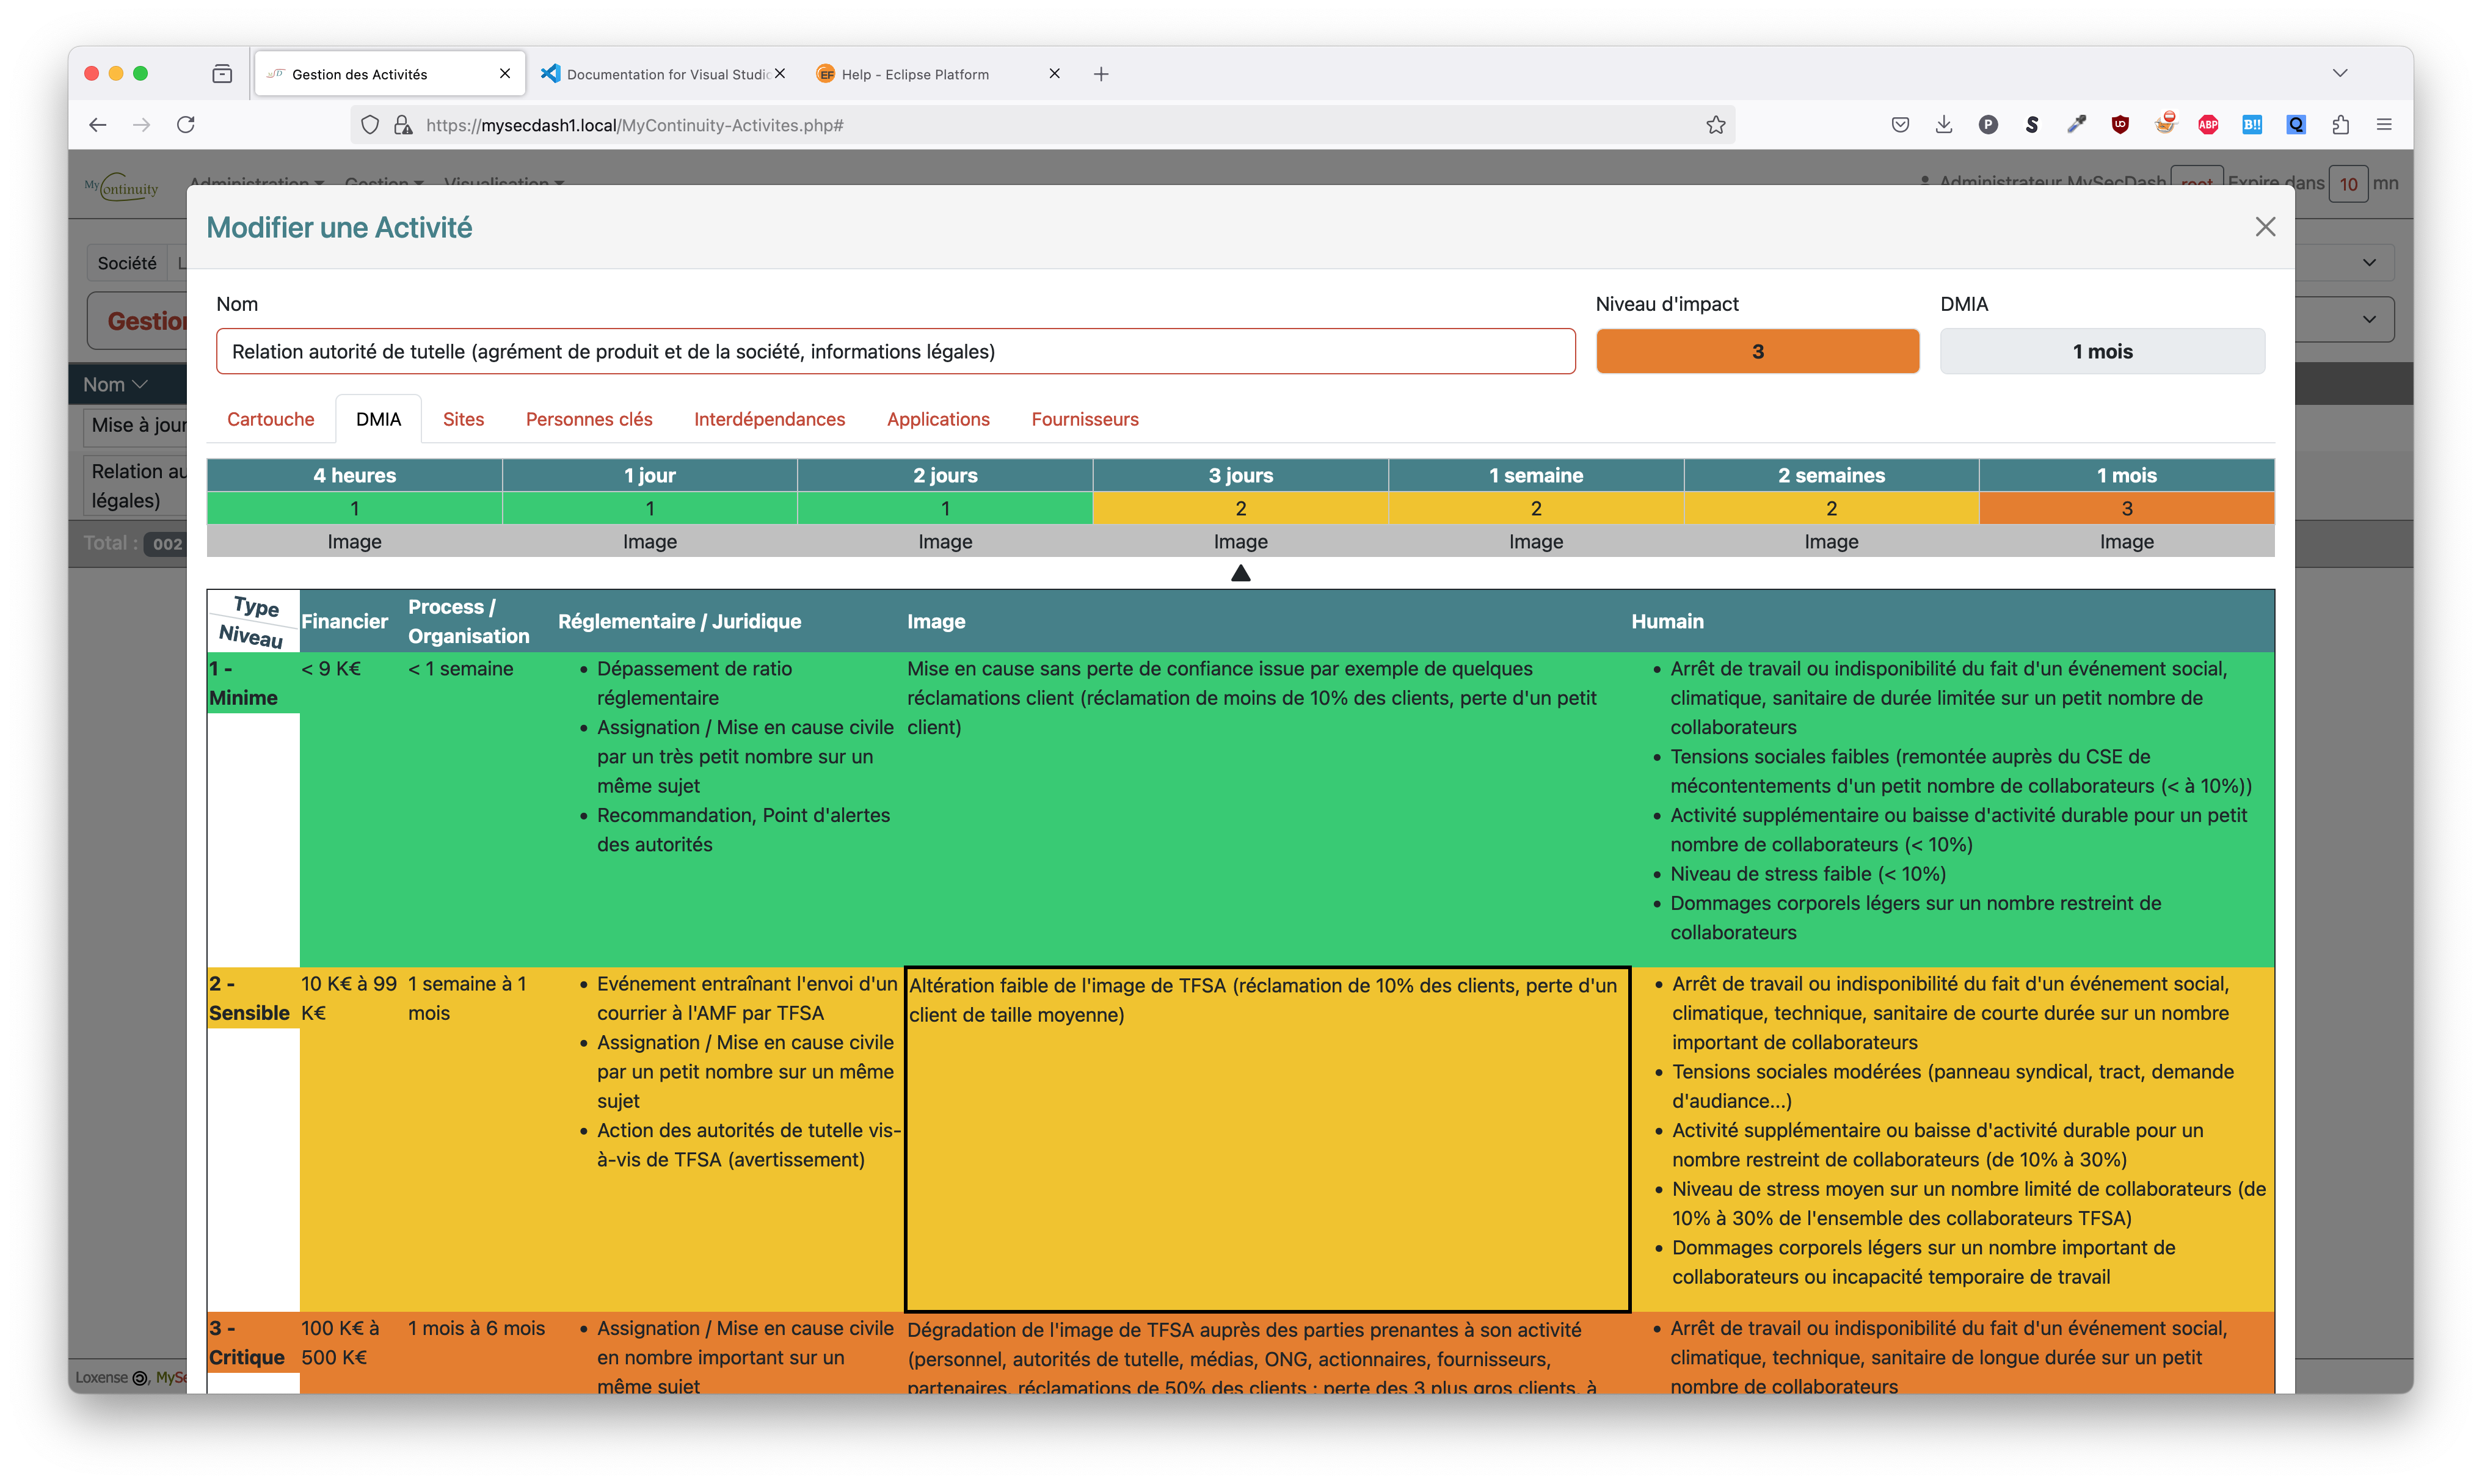2482x1484 pixels.
Task: Open the uBlock Origin shield extension
Action: coord(2120,125)
